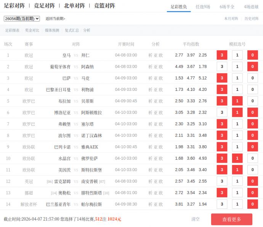Toggle pick 1 for 皇马 vs 拜仁
The width and height of the screenshot is (263, 227).
click(x=237, y=55)
